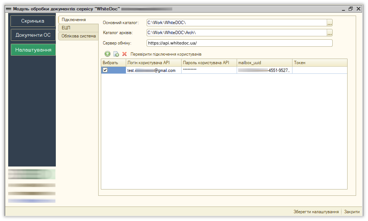Click the green add row icon
Image resolution: width=368 pixels, height=221 pixels.
pos(108,54)
